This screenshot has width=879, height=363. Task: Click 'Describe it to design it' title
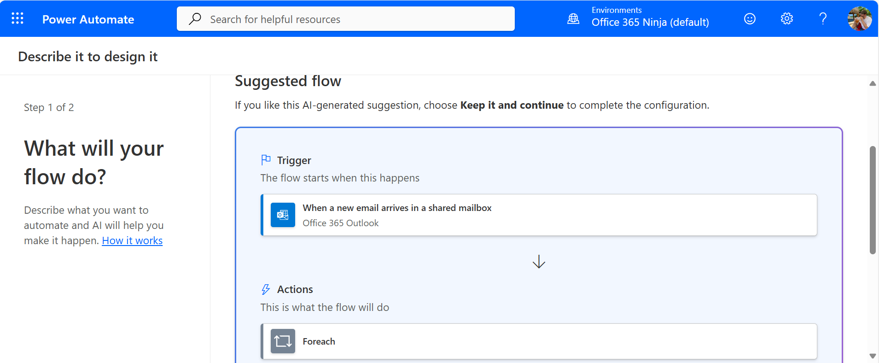pos(88,57)
